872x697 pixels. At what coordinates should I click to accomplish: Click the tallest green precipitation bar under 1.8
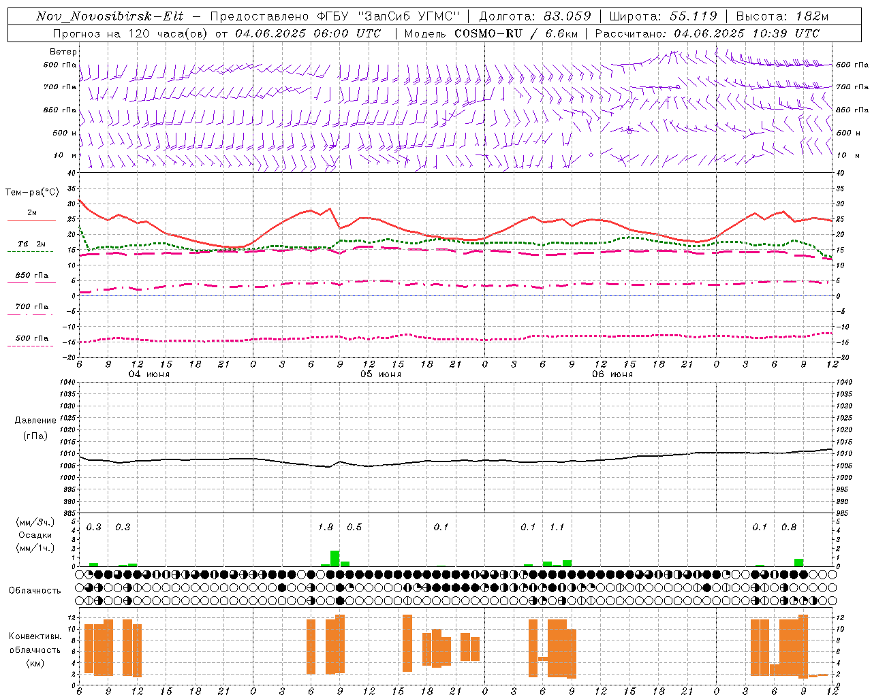point(334,558)
